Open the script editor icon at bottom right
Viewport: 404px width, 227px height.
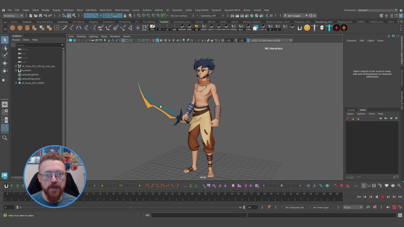click(x=400, y=215)
